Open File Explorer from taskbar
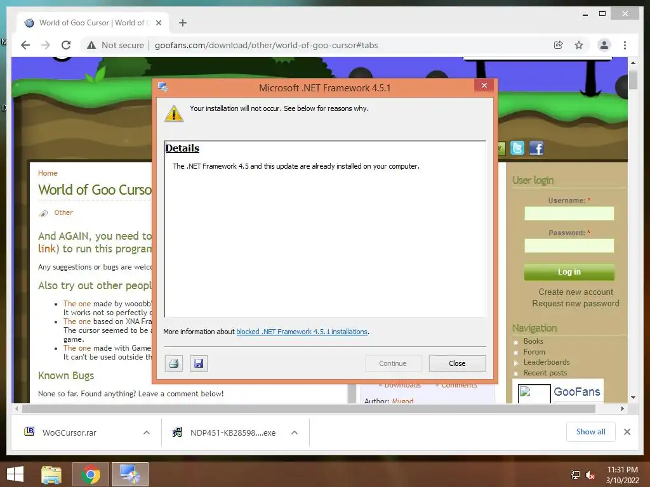The height and width of the screenshot is (487, 650). (x=51, y=474)
